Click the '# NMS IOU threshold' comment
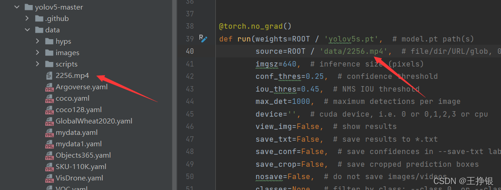Screen dimensions: 501x190 click(376, 89)
